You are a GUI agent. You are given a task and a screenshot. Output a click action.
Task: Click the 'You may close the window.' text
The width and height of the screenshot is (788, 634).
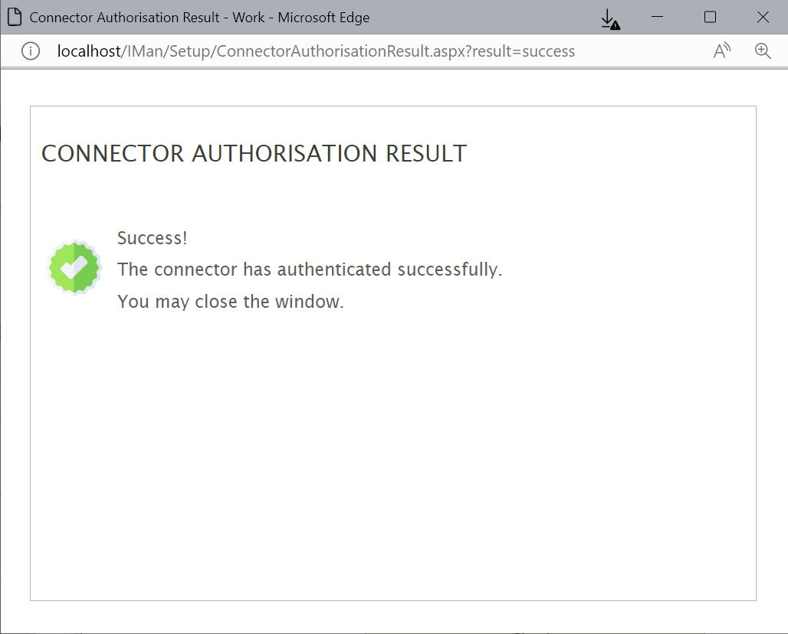point(231,302)
